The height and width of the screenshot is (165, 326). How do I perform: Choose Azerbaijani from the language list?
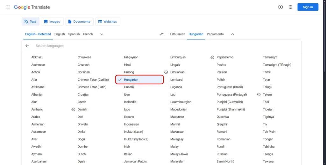(x=39, y=161)
